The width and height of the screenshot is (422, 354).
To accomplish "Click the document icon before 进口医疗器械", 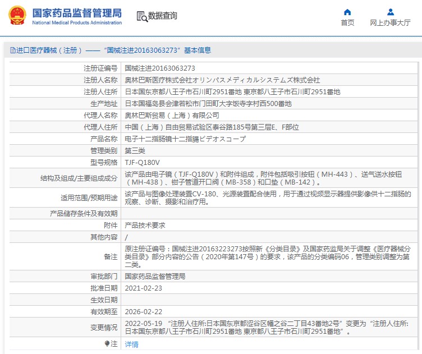I will pos(12,50).
